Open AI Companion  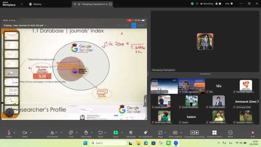146,134
